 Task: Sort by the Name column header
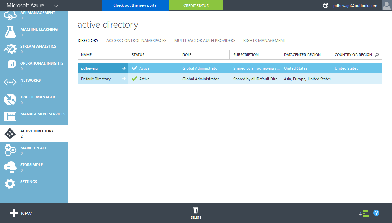coord(86,55)
